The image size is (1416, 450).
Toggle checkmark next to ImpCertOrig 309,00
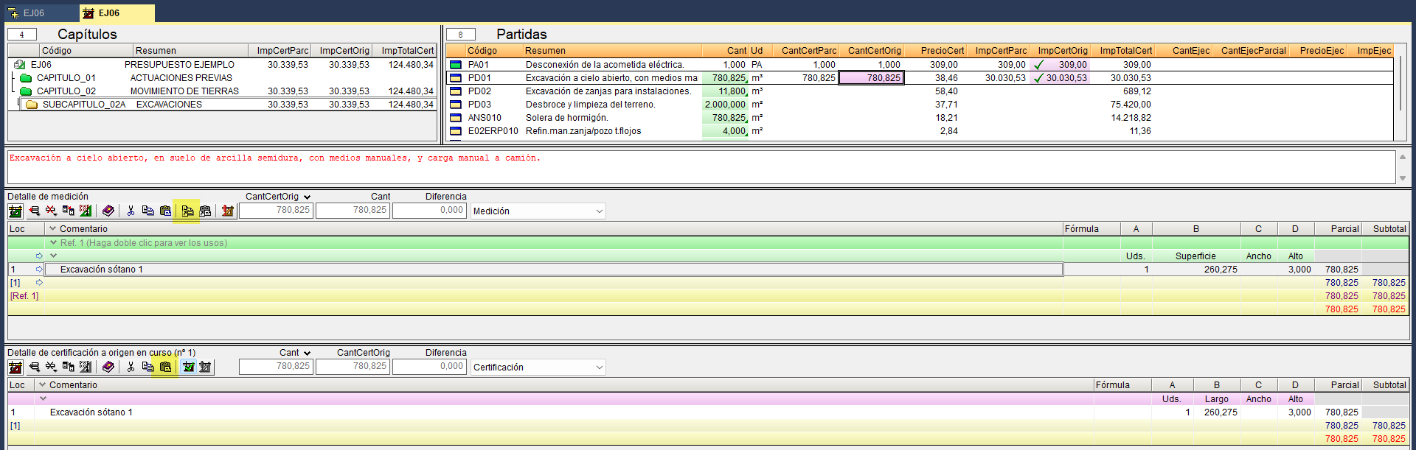(1038, 65)
